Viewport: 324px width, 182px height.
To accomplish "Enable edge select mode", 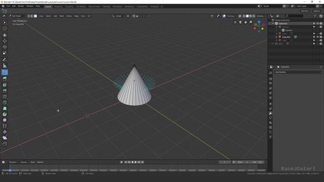I will (32, 16).
